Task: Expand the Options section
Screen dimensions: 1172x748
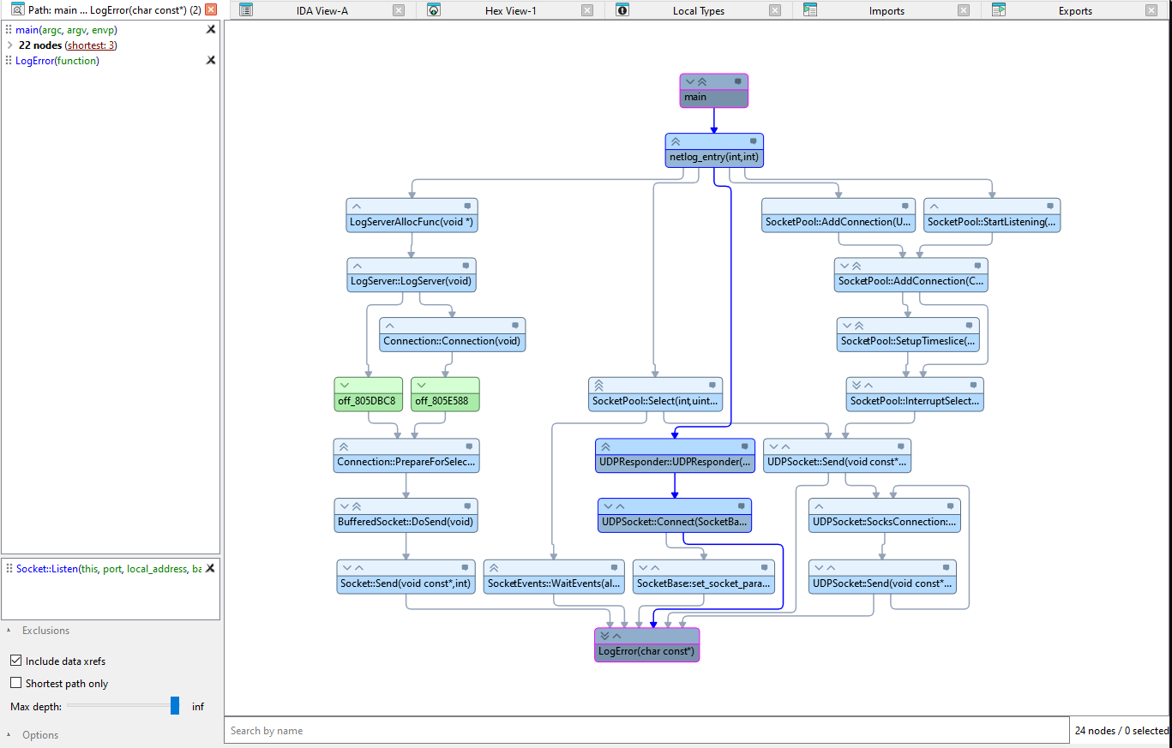Action: click(x=9, y=734)
